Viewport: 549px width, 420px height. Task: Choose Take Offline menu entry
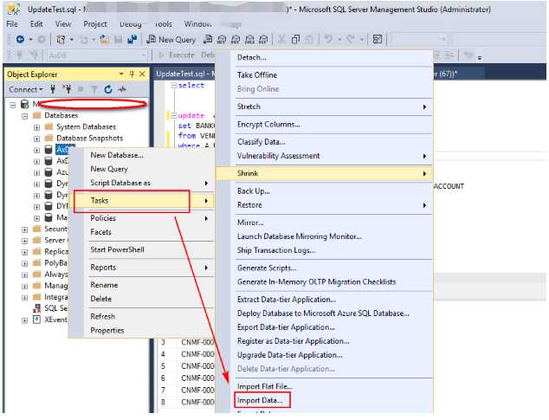pos(257,75)
